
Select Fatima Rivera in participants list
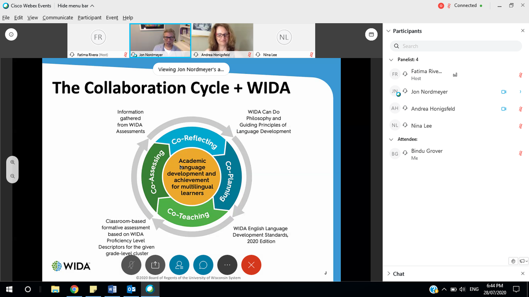tap(455, 75)
